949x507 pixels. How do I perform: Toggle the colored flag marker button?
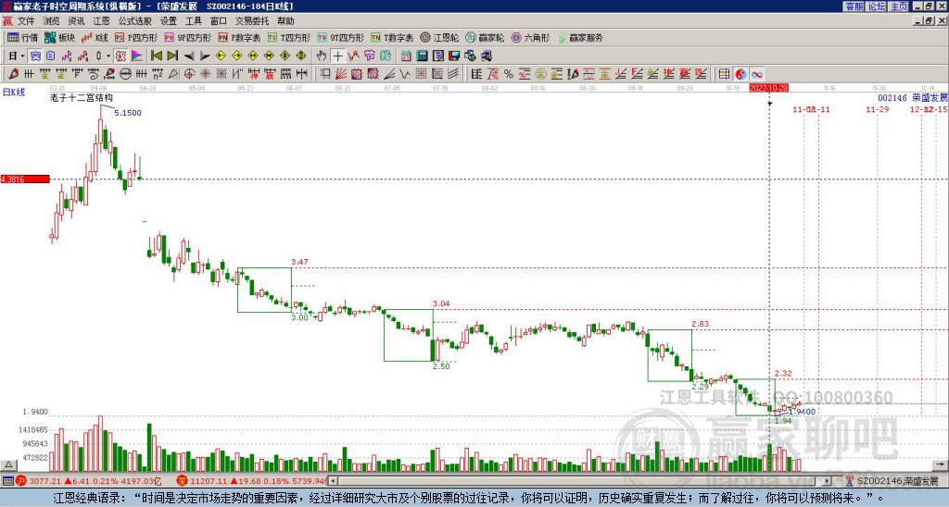click(137, 56)
